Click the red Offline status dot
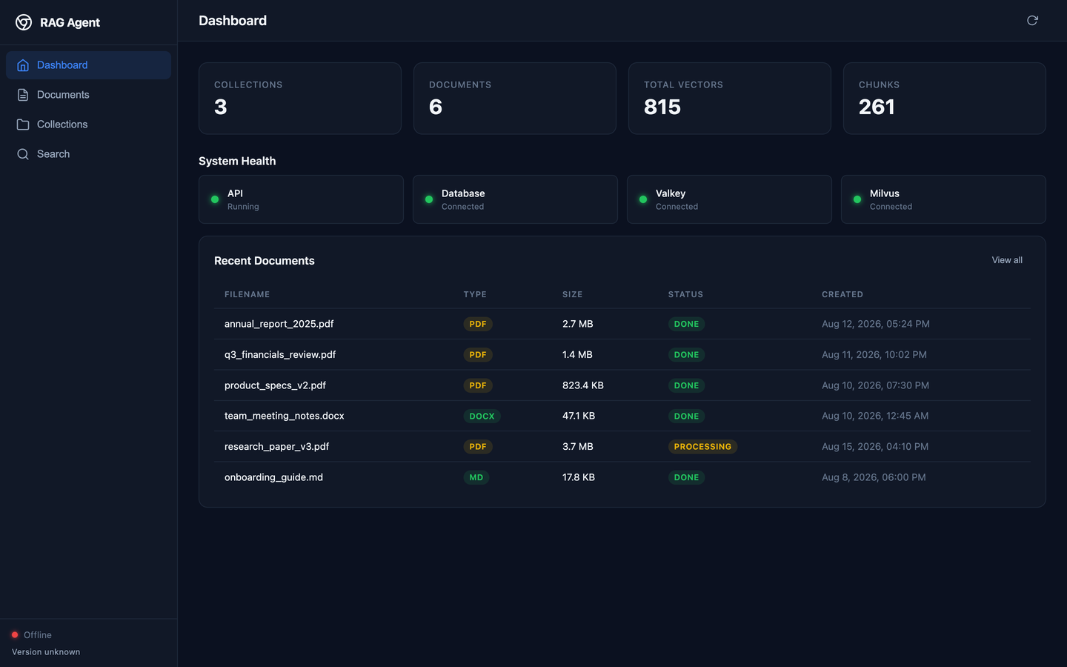Screen dimensions: 1067x667 [x=15, y=635]
